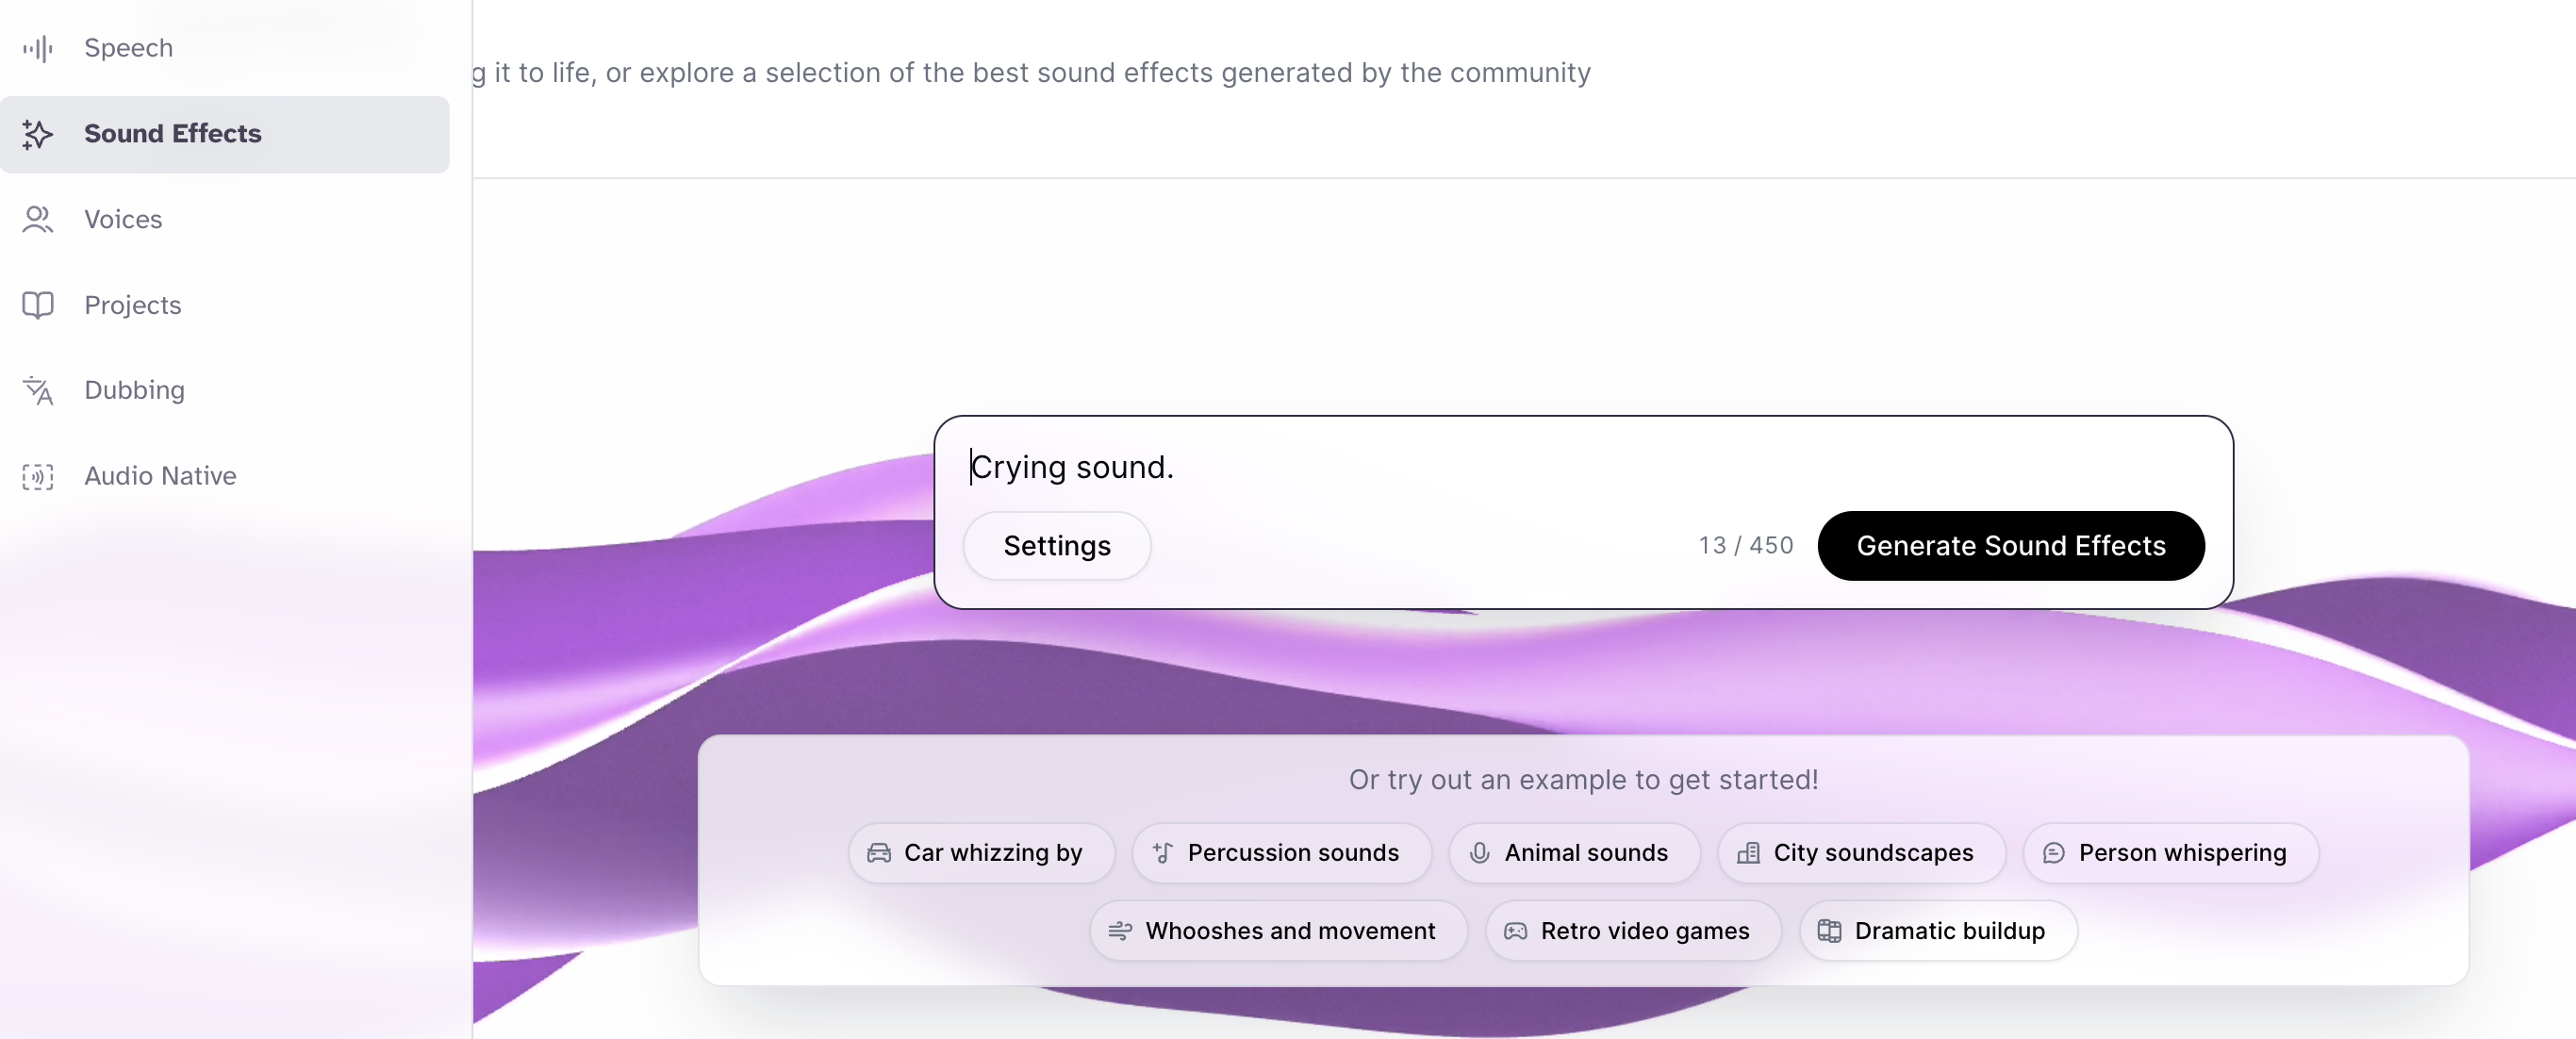The image size is (2576, 1039).
Task: Click the Audio Native ear icon
Action: pos(38,475)
